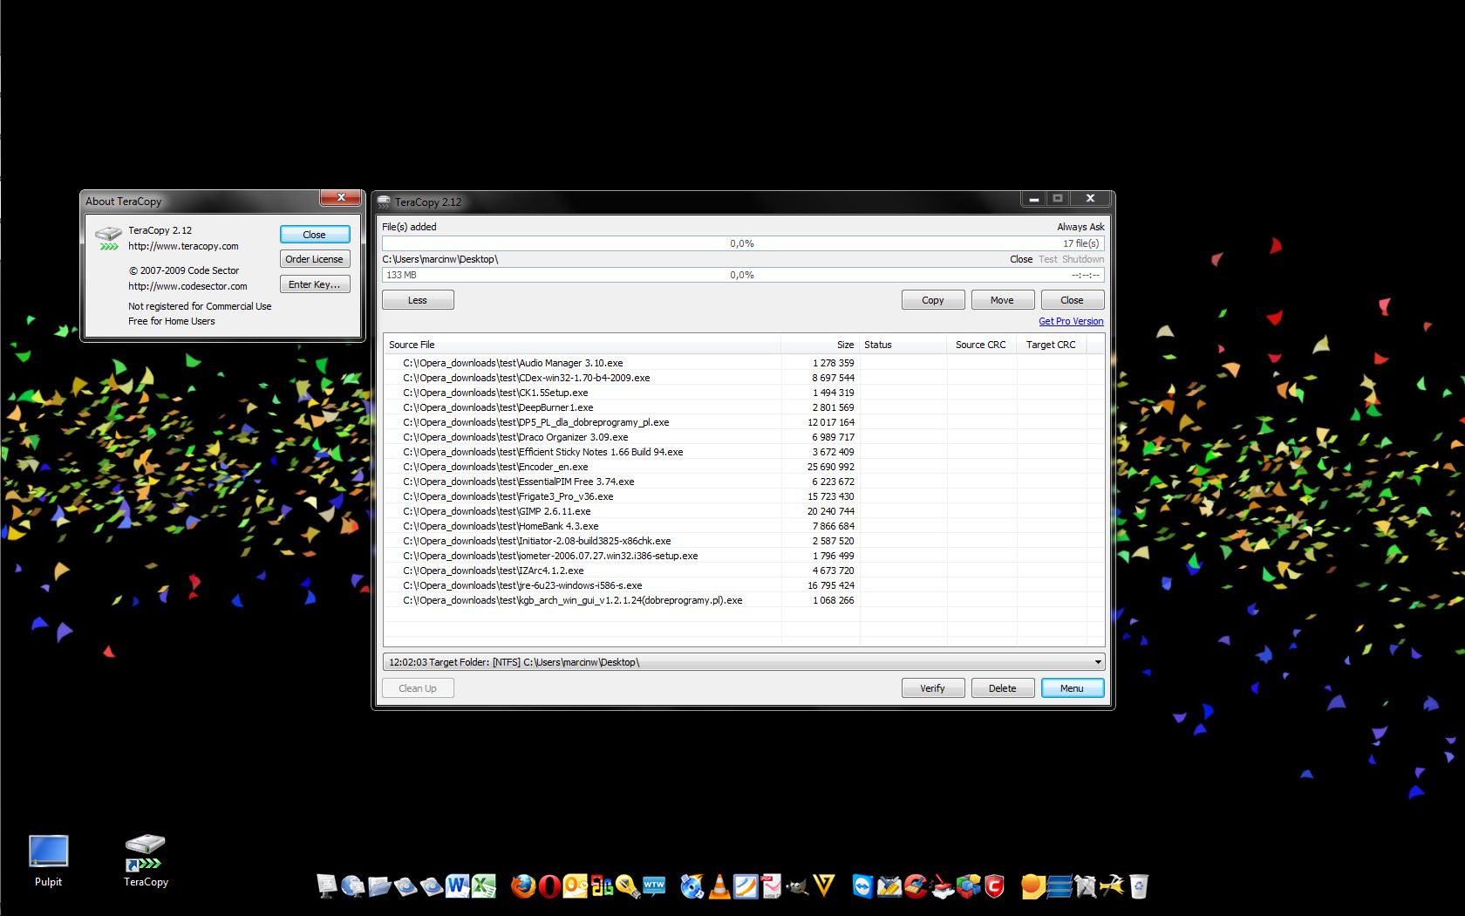Launch VLC media player from the dock
Screen dimensions: 1465x916
tap(719, 886)
